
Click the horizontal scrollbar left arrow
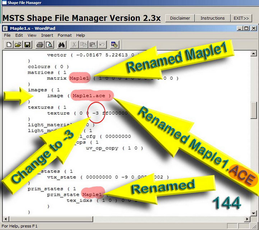(5, 219)
